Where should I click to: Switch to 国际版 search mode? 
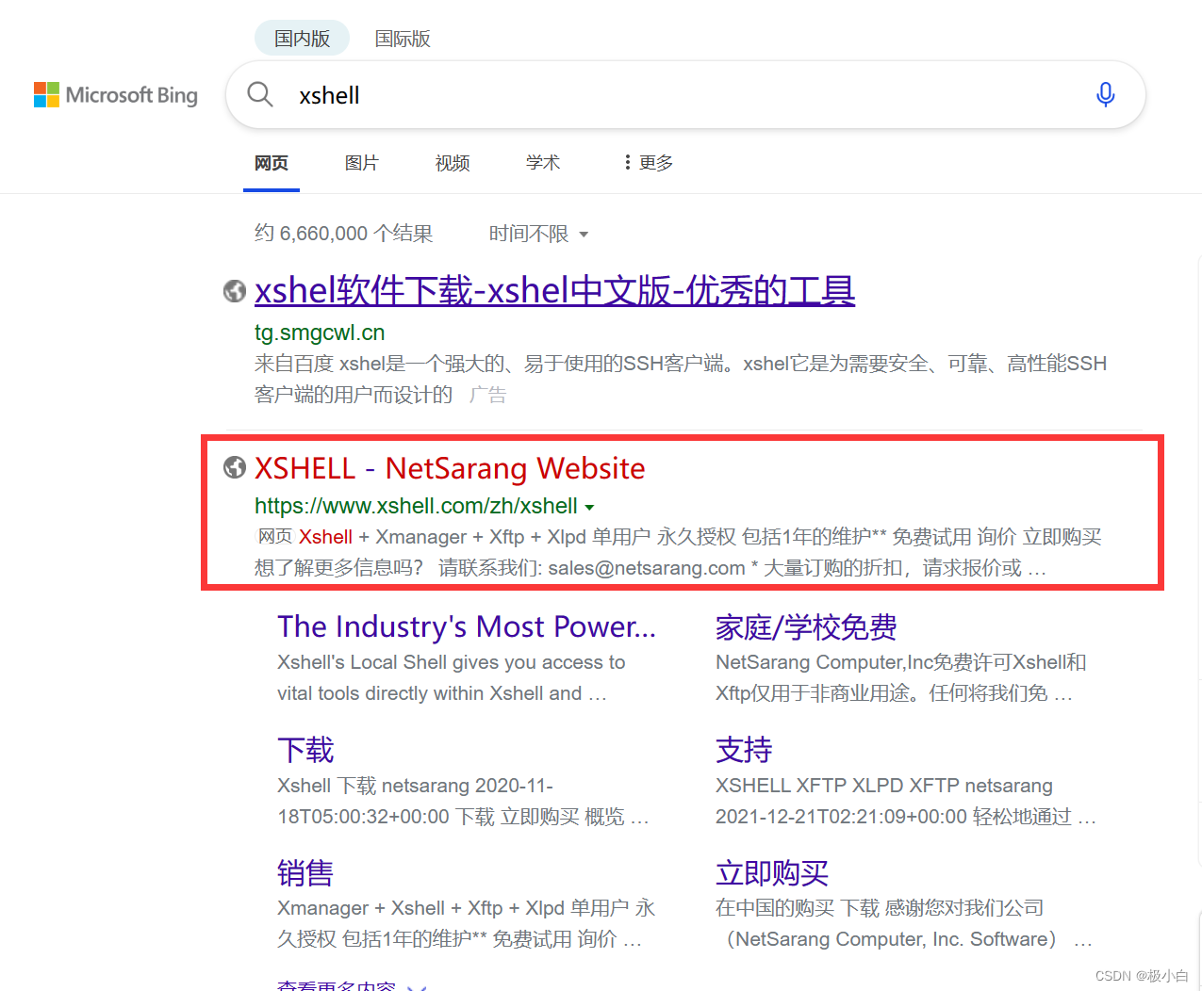coord(403,39)
